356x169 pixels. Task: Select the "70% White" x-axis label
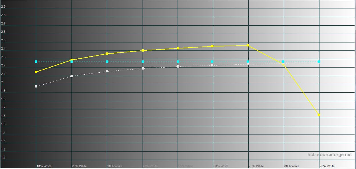point(256,166)
